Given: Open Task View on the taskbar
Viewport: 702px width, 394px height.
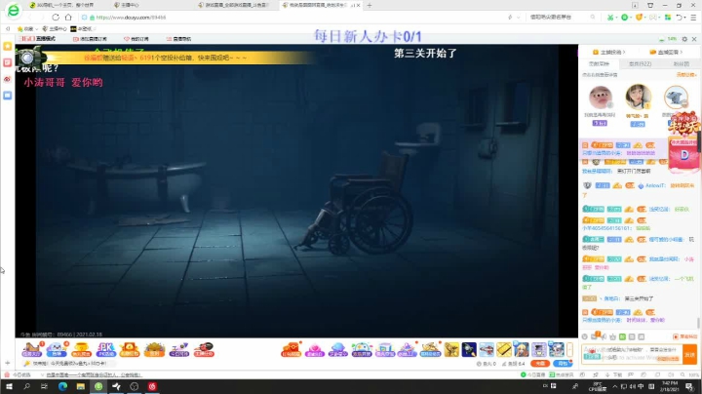Looking at the screenshot, I should coord(44,386).
